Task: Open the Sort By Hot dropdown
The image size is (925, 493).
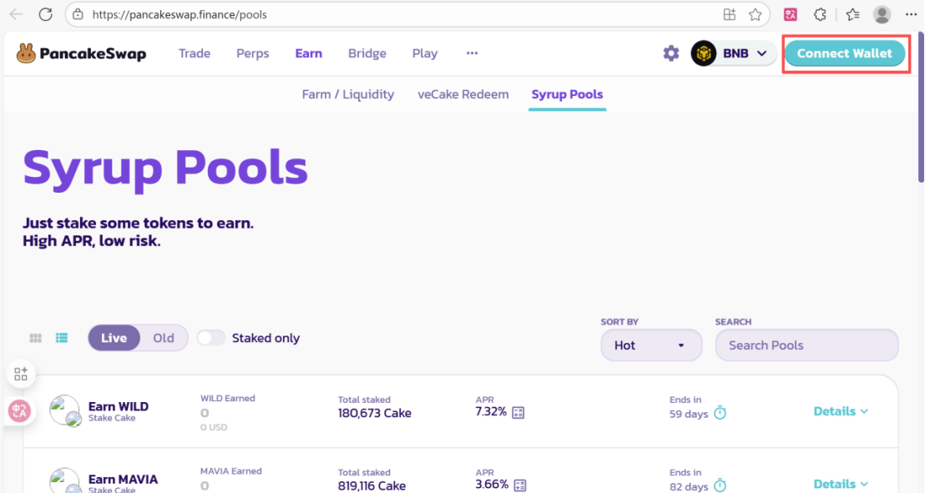Action: tap(651, 345)
